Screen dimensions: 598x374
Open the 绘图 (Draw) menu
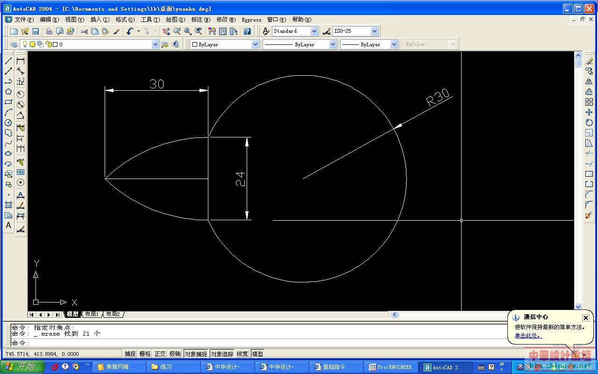[175, 20]
